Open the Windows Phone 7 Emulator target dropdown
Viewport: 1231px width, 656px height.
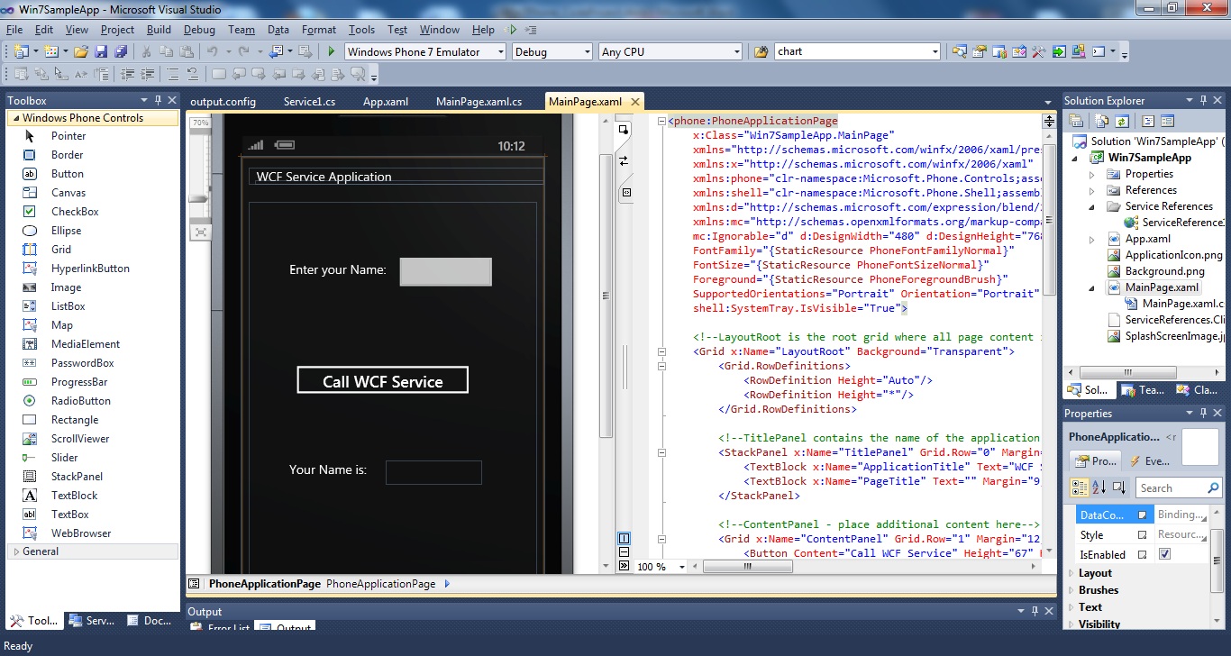[x=500, y=52]
